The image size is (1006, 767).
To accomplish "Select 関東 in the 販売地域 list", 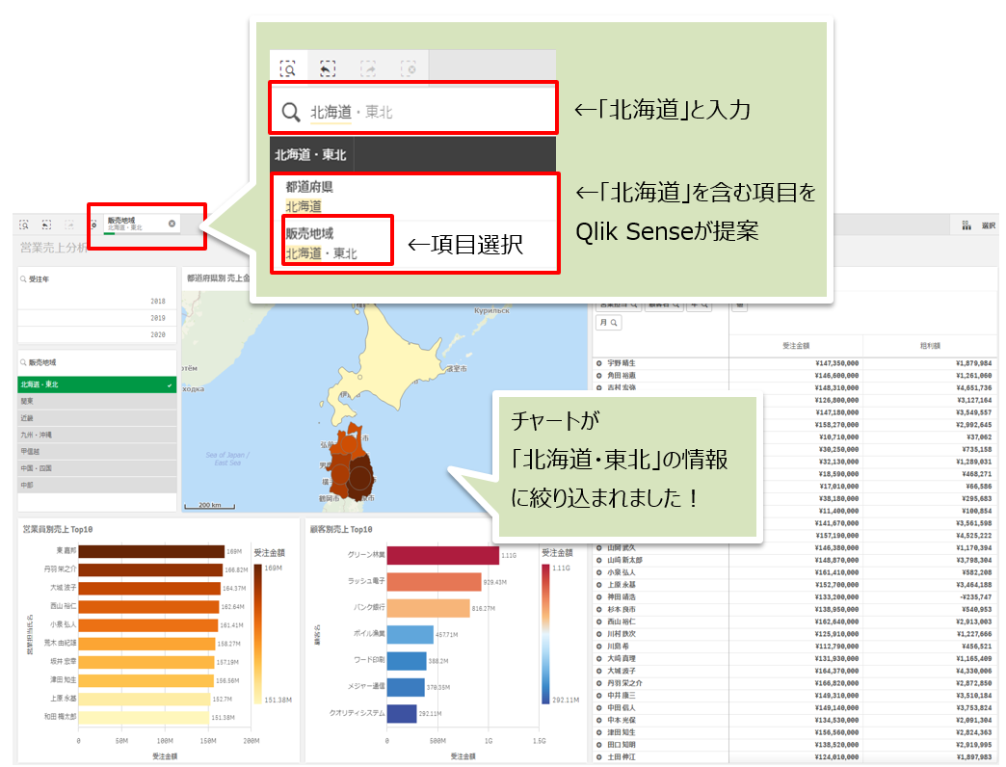I will tap(96, 402).
